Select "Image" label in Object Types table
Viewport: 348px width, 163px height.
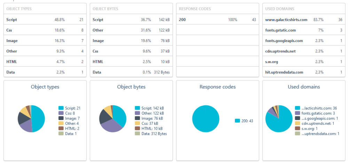tap(12, 41)
